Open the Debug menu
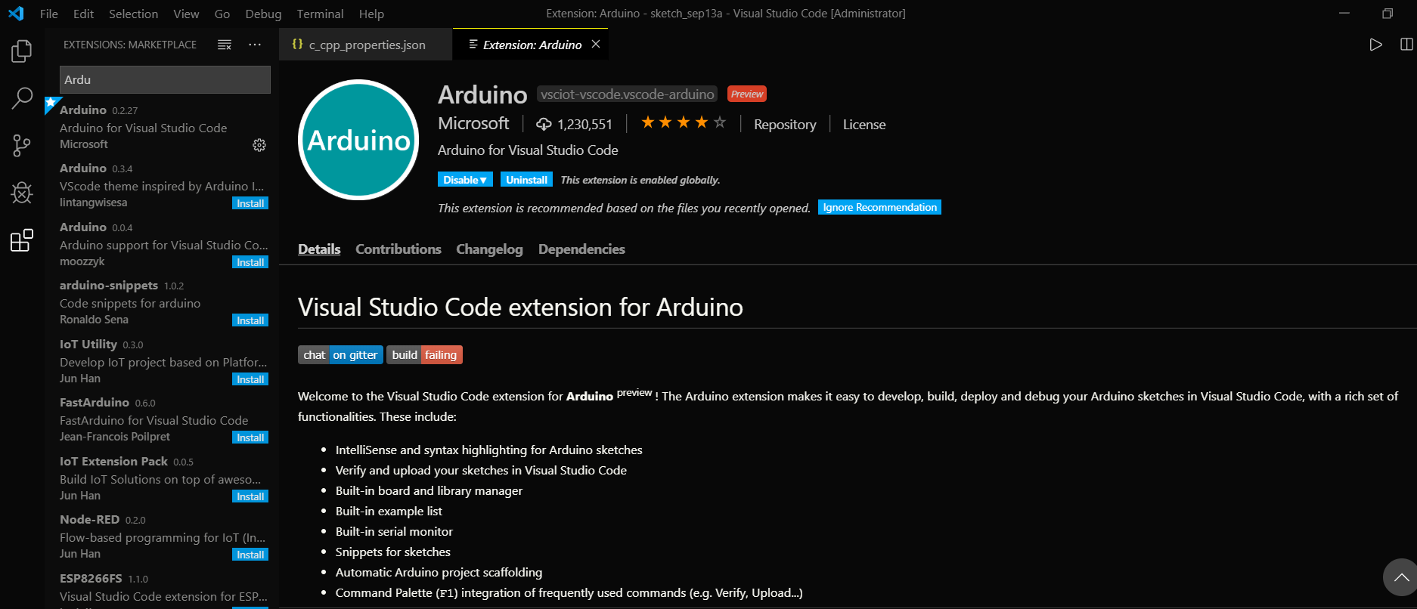The height and width of the screenshot is (609, 1417). [263, 14]
